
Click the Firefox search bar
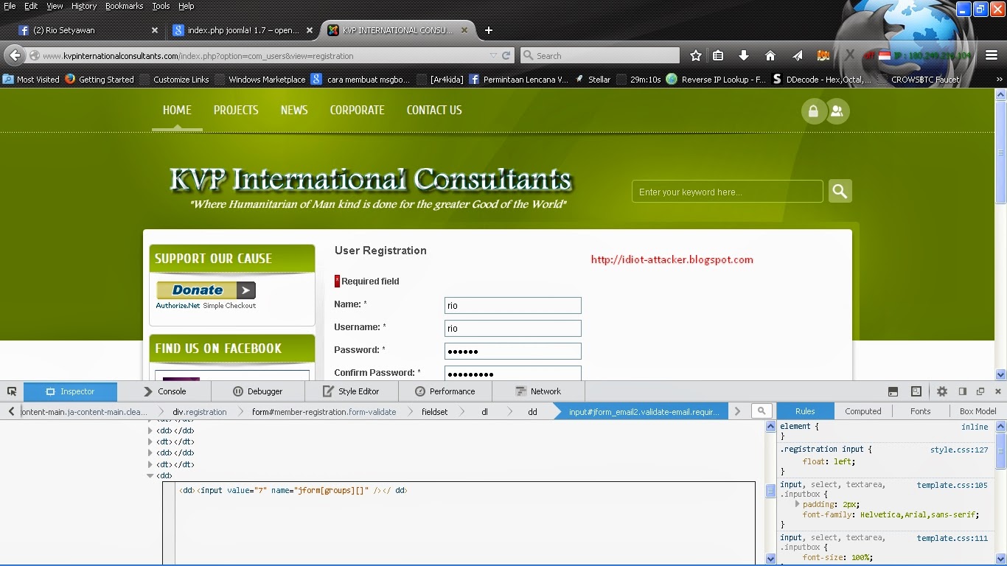point(600,55)
